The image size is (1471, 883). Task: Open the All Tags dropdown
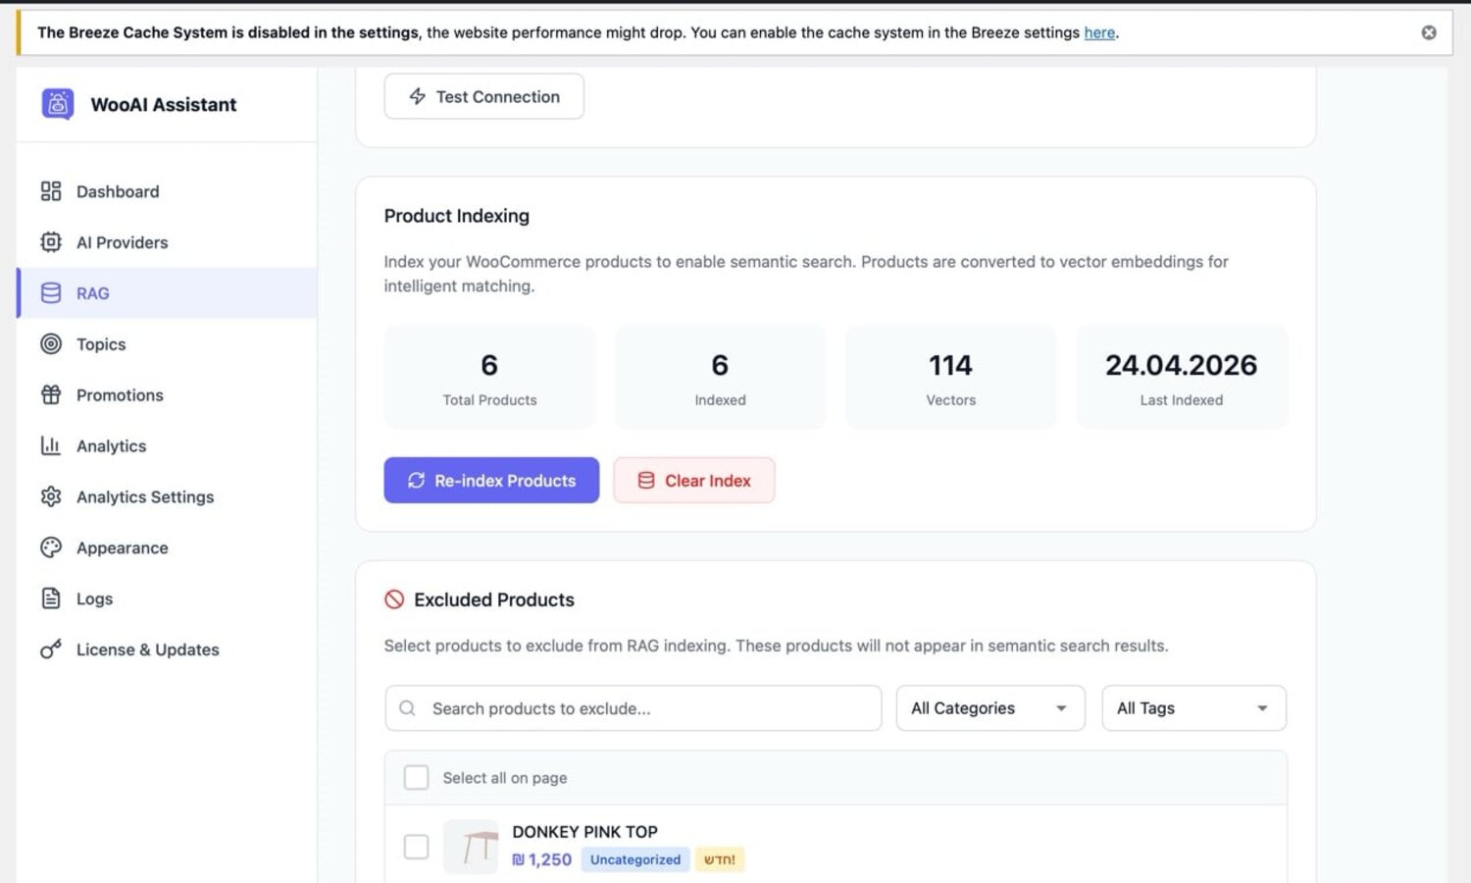[1193, 708]
